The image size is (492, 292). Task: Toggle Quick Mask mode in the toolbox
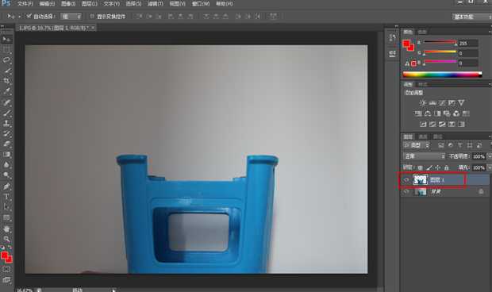coord(6,270)
